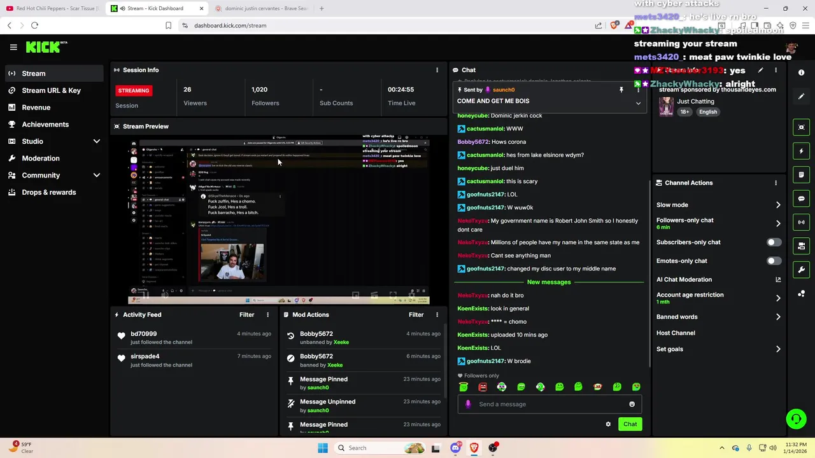Open Banned words arrow
This screenshot has width=815, height=458.
[x=778, y=317]
